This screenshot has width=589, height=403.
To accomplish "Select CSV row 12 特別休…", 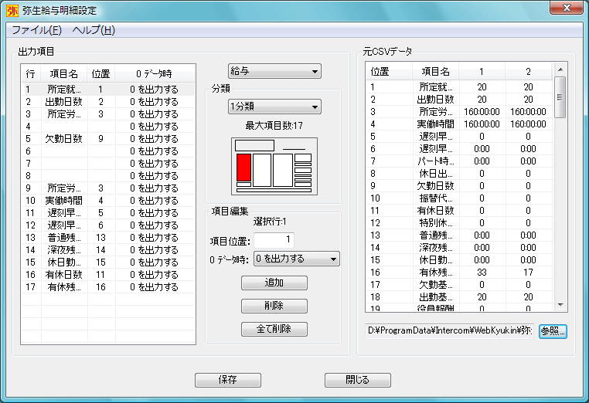I will [459, 223].
